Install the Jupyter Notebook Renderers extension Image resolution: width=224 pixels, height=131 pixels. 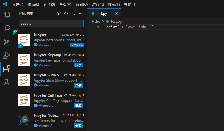pos(78,126)
